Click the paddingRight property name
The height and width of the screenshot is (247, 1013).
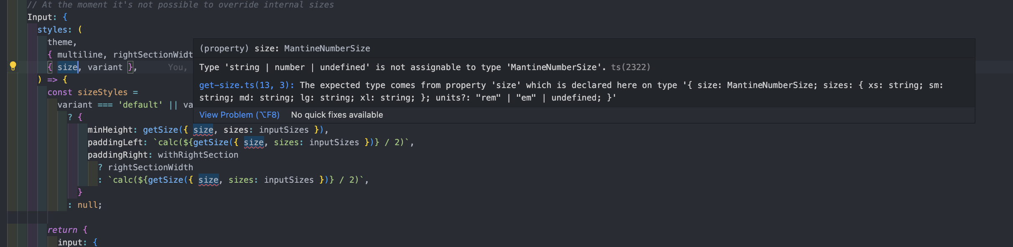click(118, 155)
